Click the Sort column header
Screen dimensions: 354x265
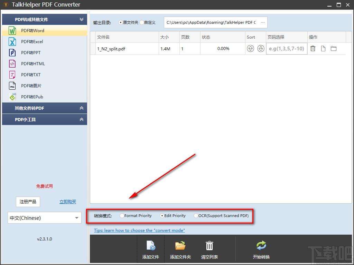pyautogui.click(x=255, y=37)
